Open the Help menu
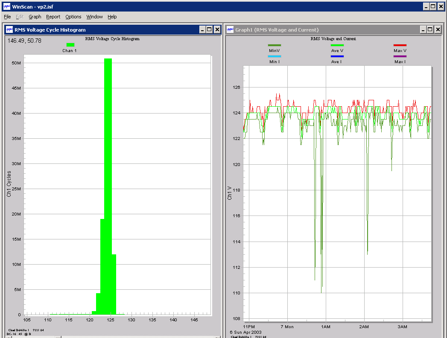 coord(112,17)
